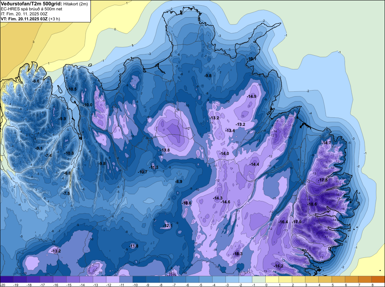Select the 'IT: Fim. 20. 11. 2025 00Z' line
This screenshot has width=385, height=287.
(x=24, y=14)
